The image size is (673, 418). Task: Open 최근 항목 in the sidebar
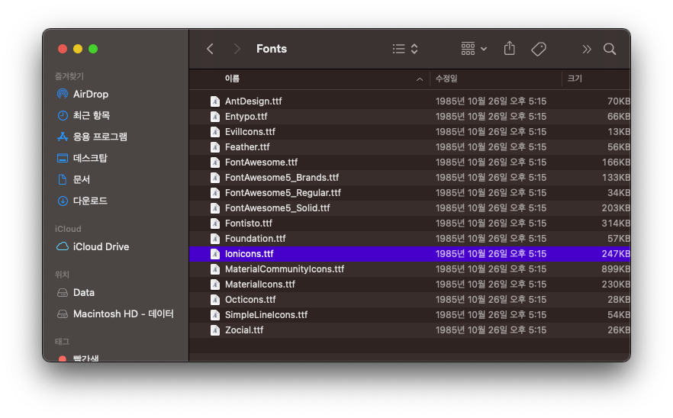[92, 115]
